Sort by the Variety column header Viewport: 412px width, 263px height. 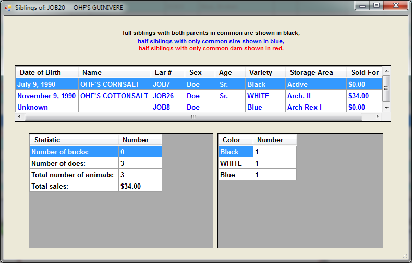265,72
